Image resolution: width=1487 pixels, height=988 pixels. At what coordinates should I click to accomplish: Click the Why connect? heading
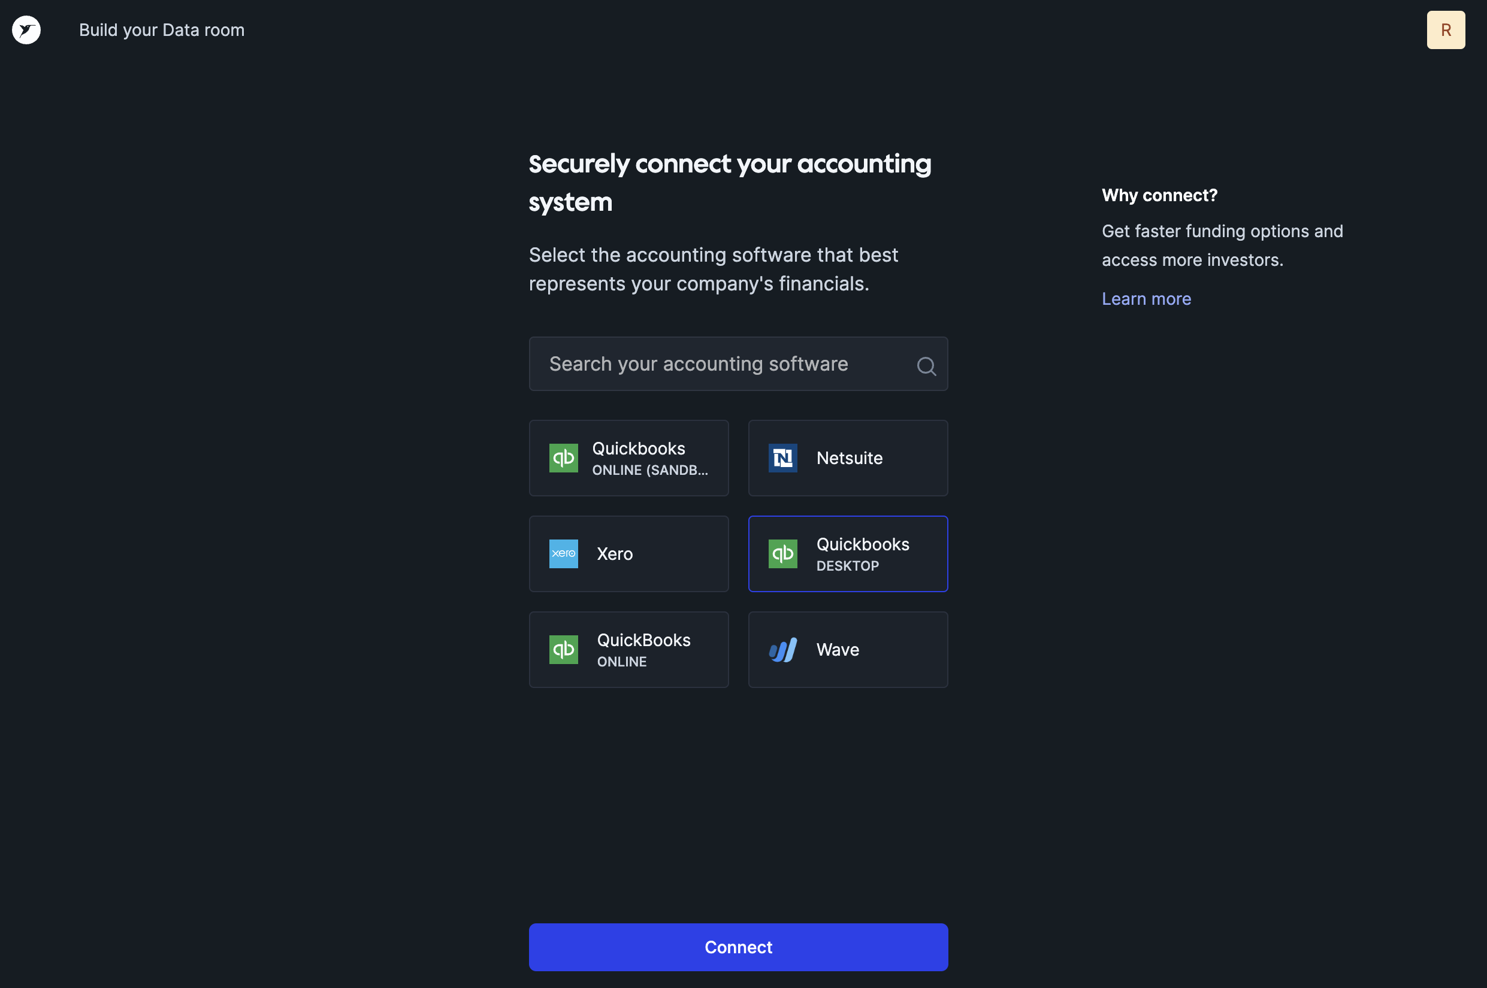tap(1159, 195)
